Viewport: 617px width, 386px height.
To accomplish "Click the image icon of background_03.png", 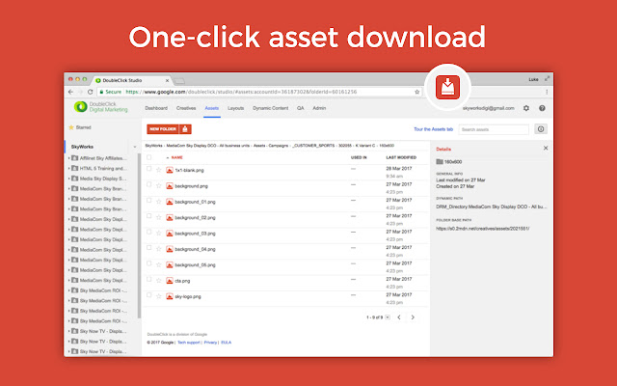I will [x=170, y=234].
